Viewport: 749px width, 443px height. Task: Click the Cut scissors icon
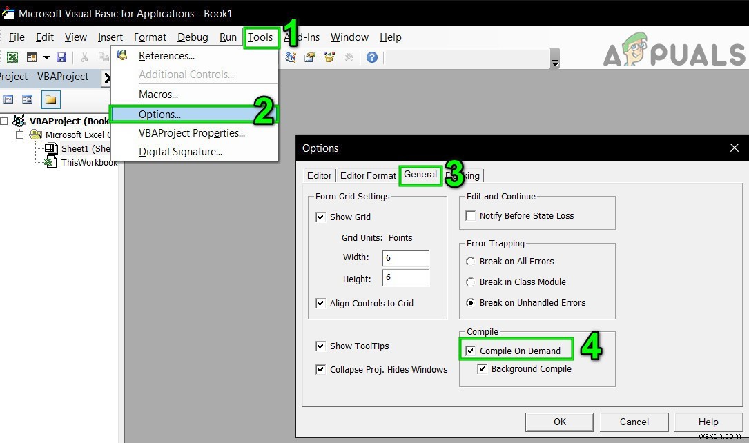[x=84, y=57]
